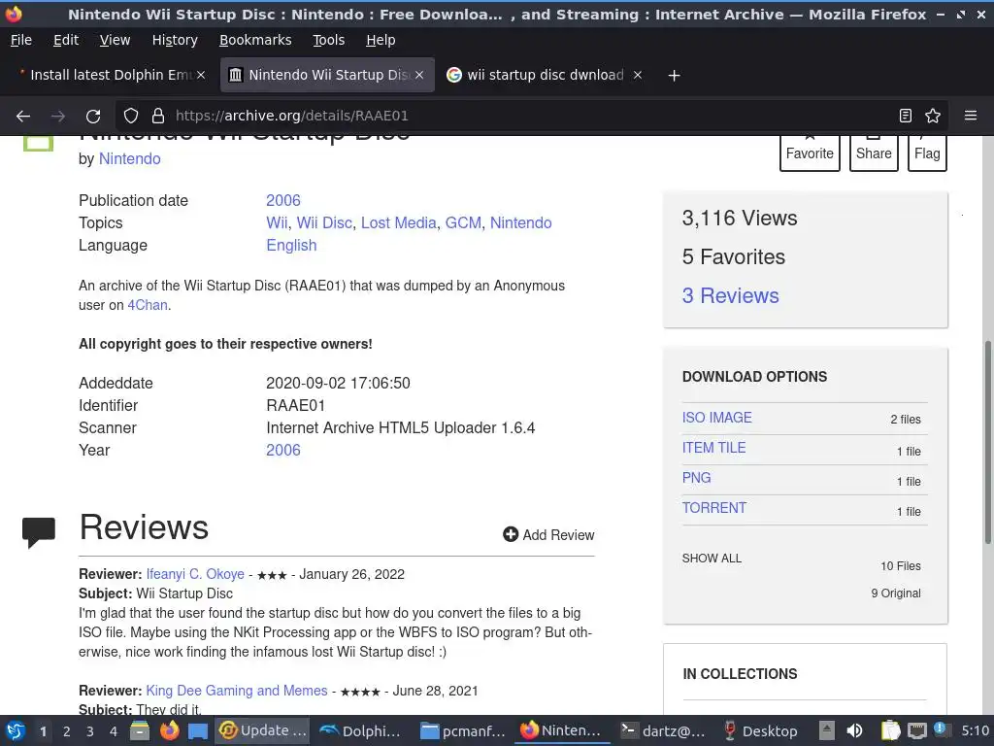994x746 pixels.
Task: Click the Flag button
Action: tap(927, 153)
